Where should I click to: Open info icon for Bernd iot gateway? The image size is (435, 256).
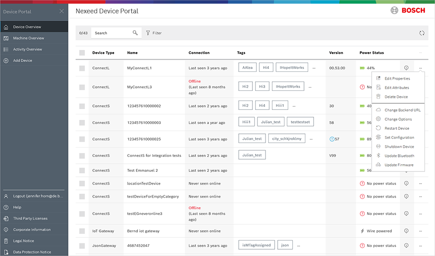pos(406,231)
